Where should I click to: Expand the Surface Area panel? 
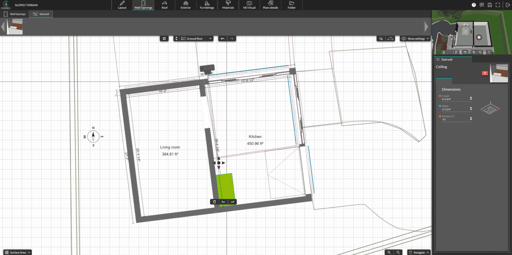coord(18,252)
